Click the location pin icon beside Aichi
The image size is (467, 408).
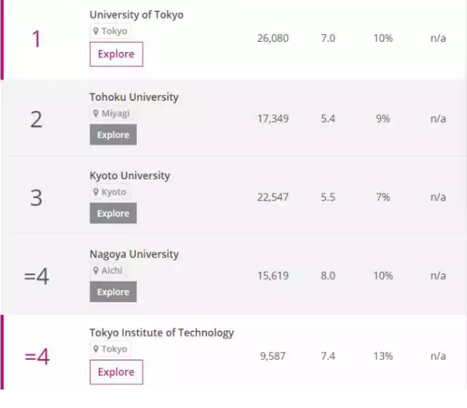[95, 271]
